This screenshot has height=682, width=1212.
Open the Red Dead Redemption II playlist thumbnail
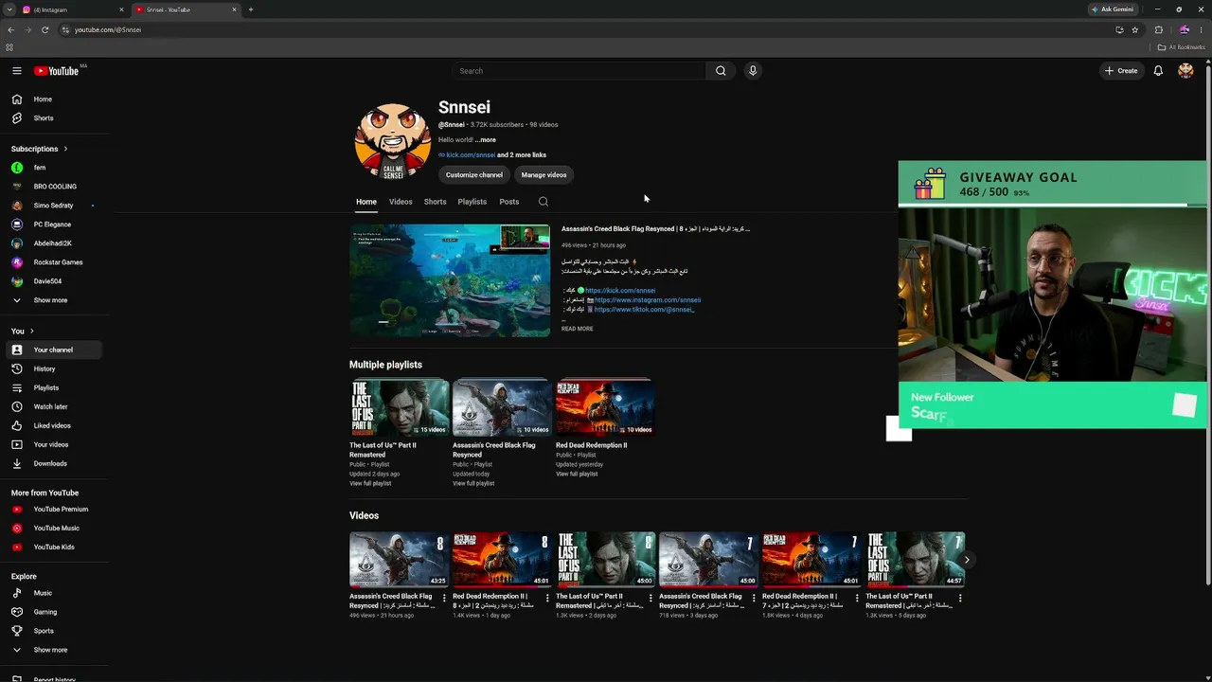[604, 408]
